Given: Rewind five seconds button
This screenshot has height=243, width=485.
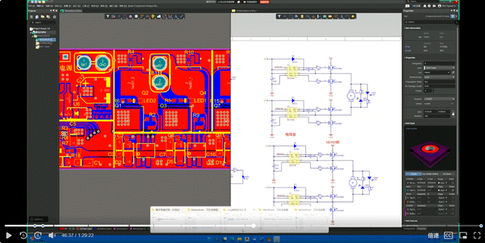Looking at the screenshot, I should coord(23,236).
